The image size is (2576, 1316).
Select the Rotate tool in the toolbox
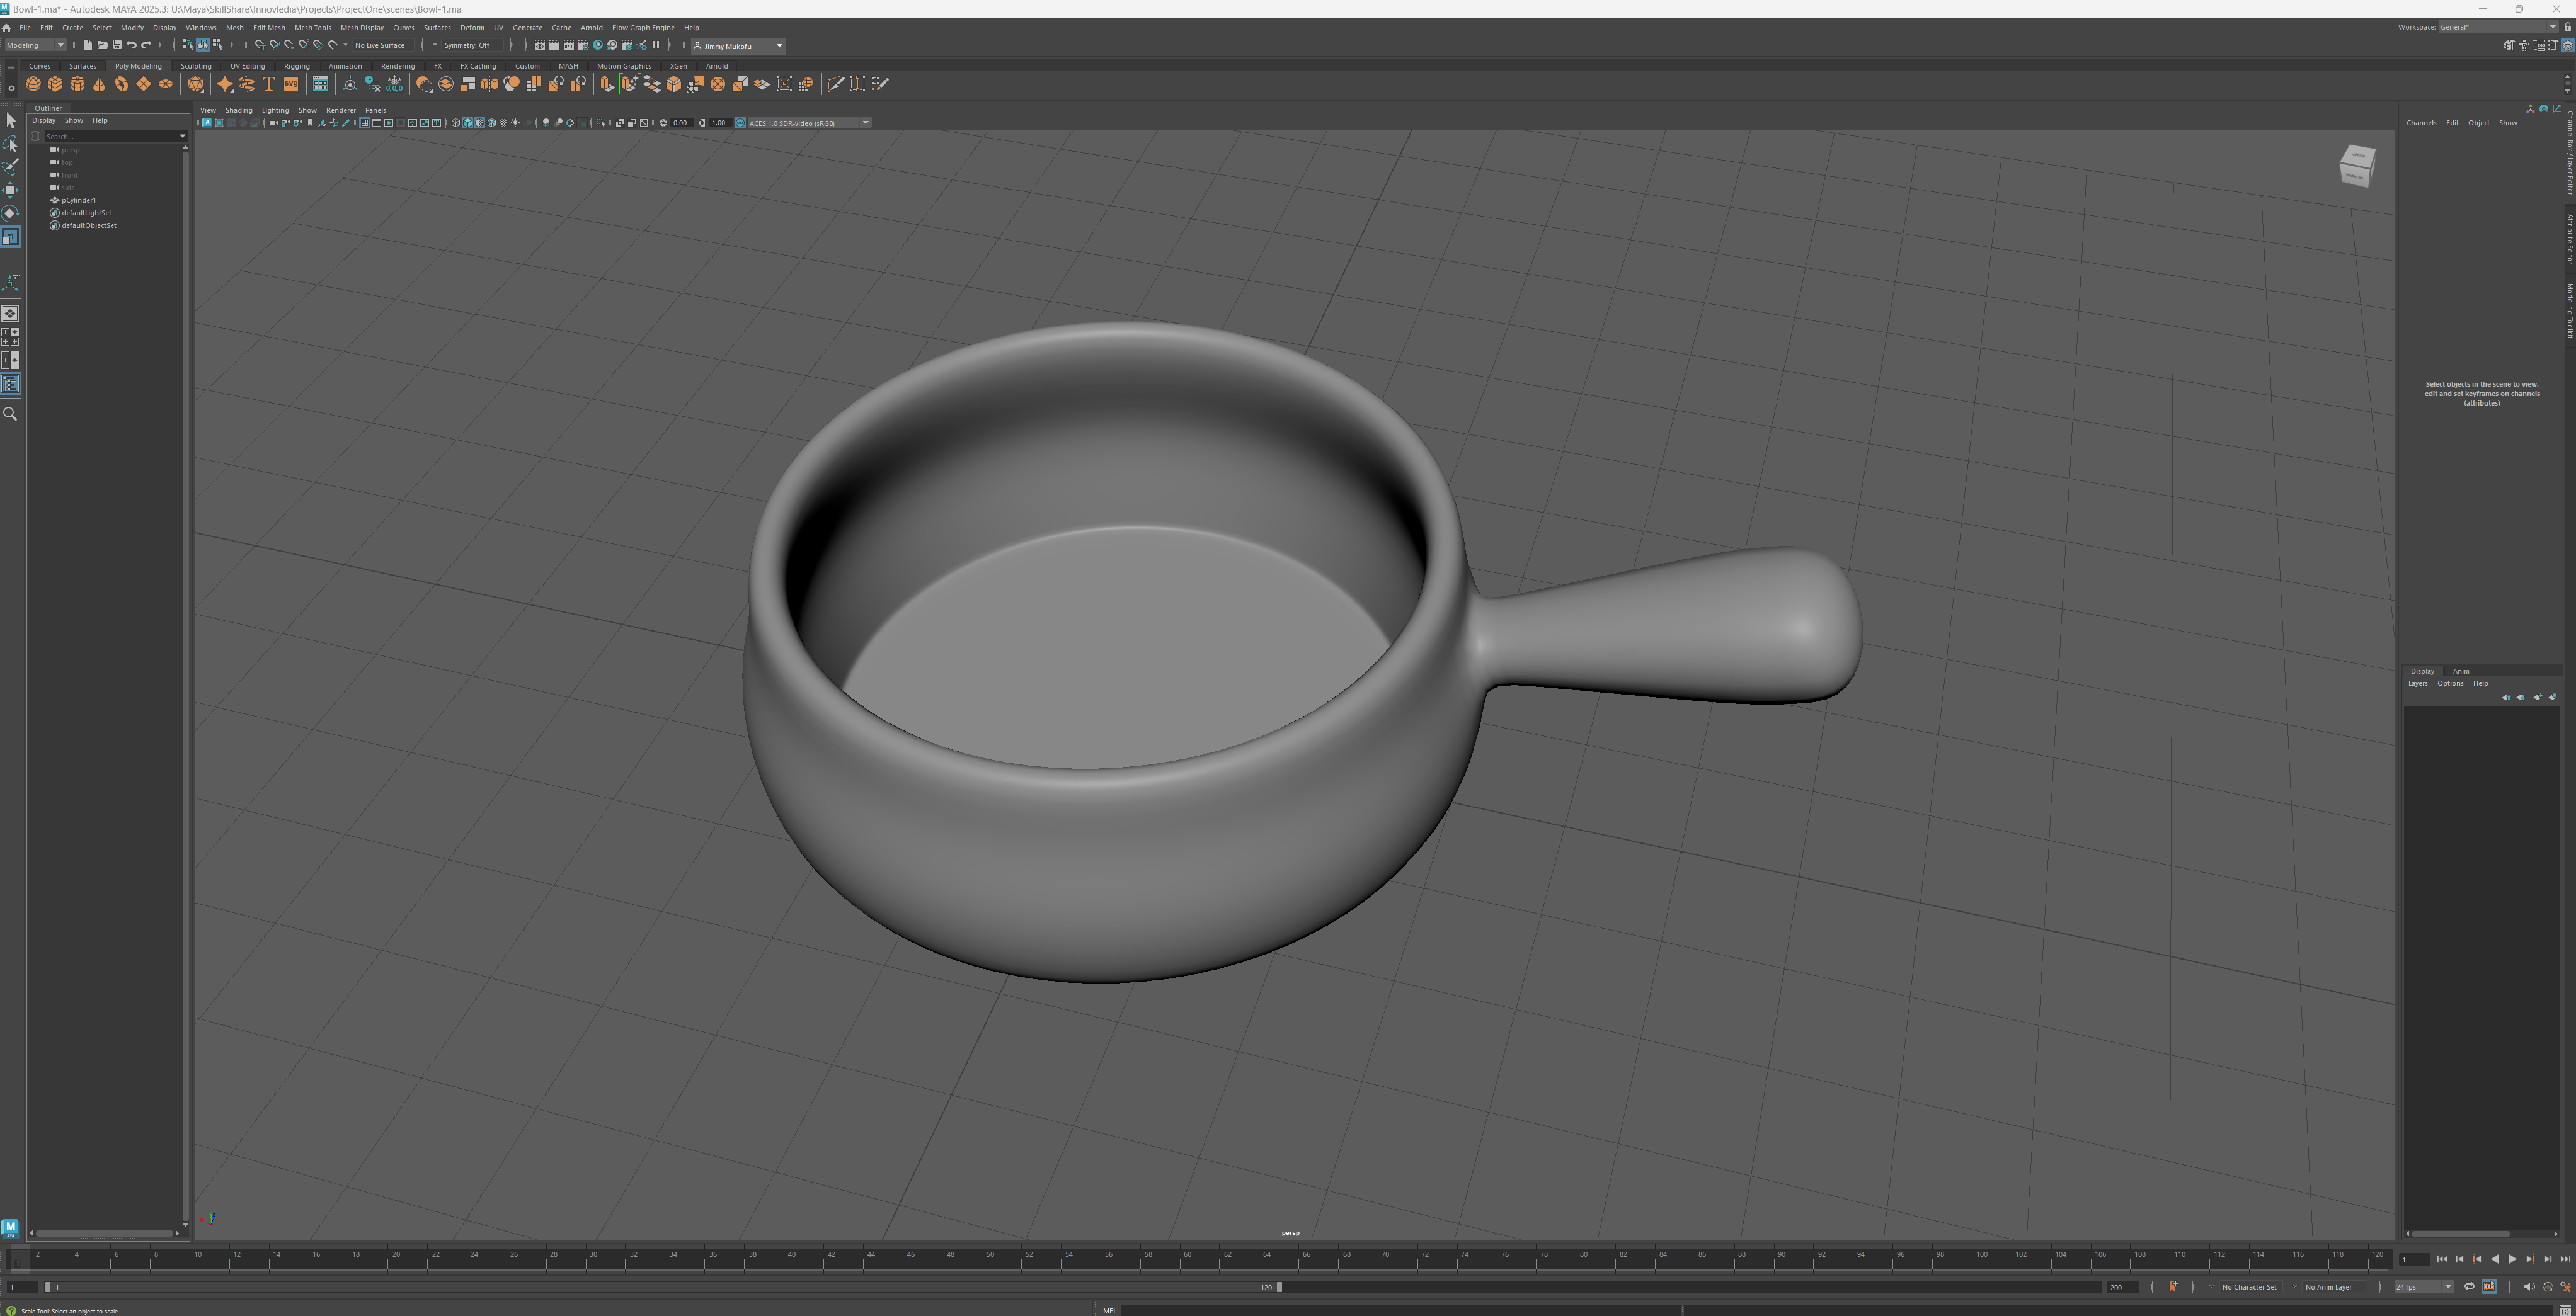[10, 213]
